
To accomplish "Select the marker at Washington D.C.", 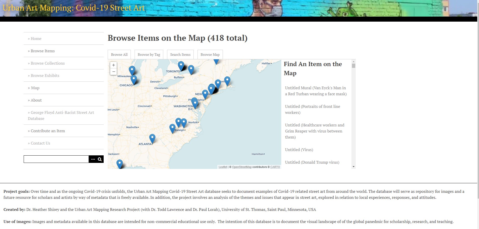I will (x=195, y=103).
